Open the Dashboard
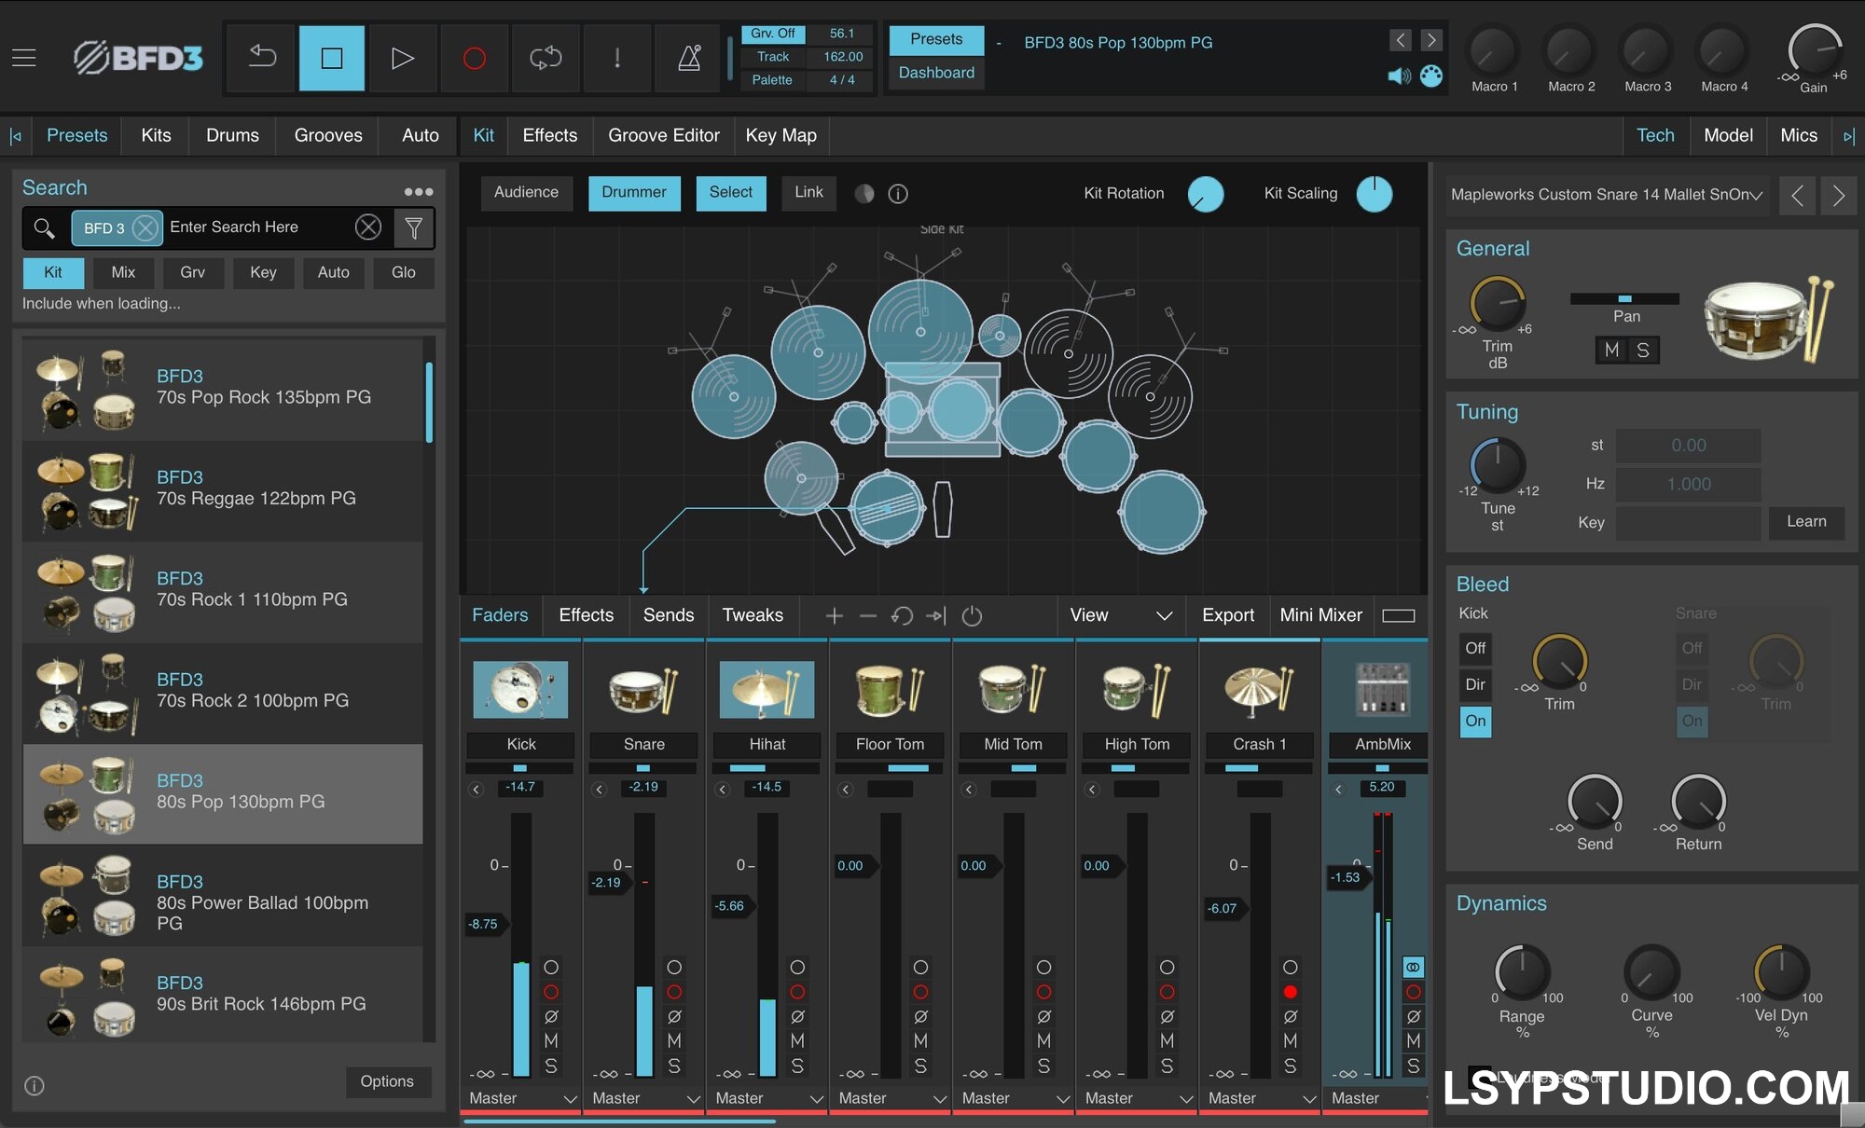Screen dimensions: 1865x1128 click(935, 72)
